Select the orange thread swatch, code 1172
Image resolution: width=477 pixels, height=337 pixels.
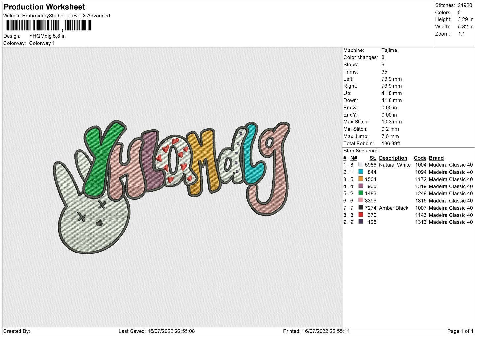click(x=361, y=179)
